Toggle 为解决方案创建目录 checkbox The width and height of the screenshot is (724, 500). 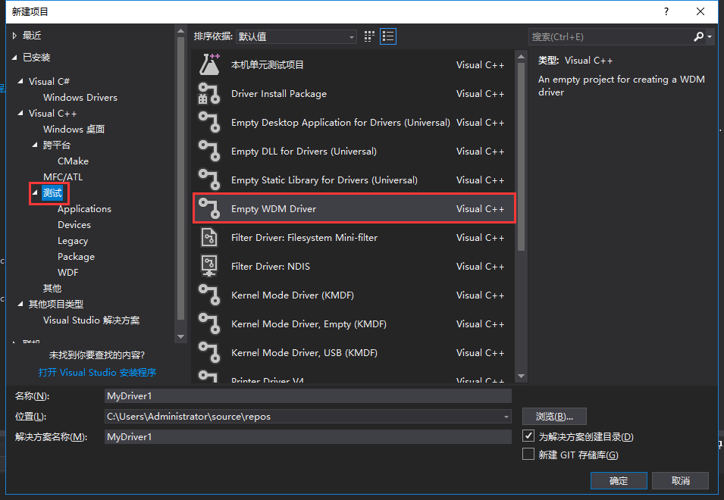[x=528, y=436]
